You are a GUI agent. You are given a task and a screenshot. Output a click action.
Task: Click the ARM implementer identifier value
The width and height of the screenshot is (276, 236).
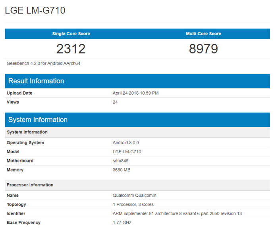(177, 213)
